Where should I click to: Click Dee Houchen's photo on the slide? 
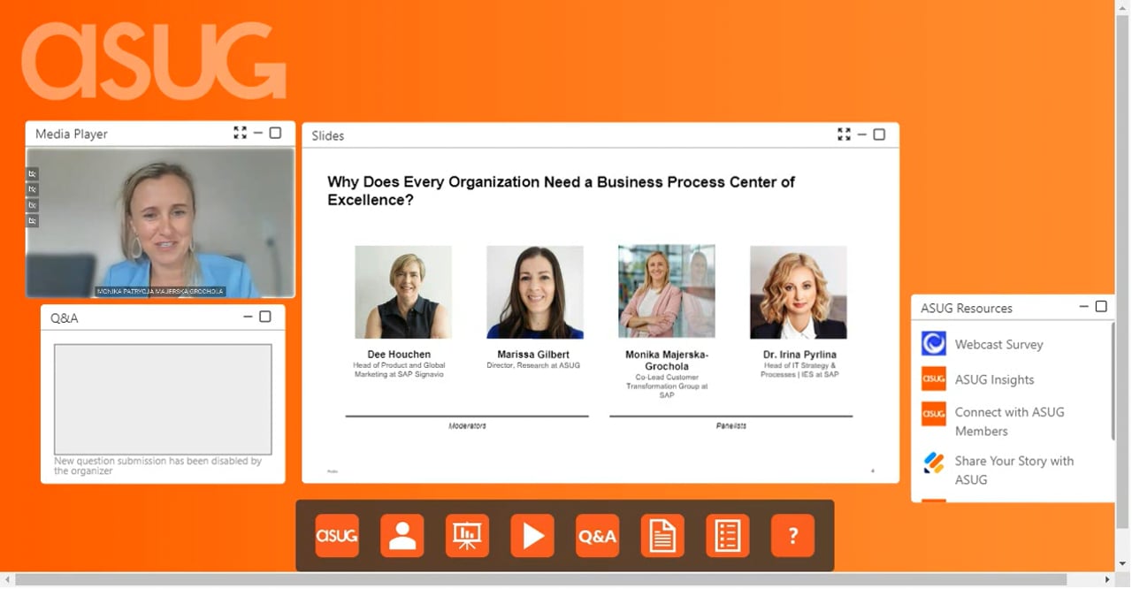pos(403,292)
